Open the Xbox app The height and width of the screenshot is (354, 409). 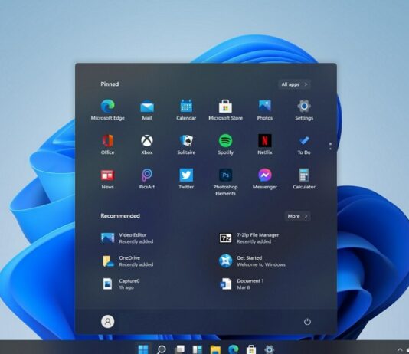tap(147, 145)
